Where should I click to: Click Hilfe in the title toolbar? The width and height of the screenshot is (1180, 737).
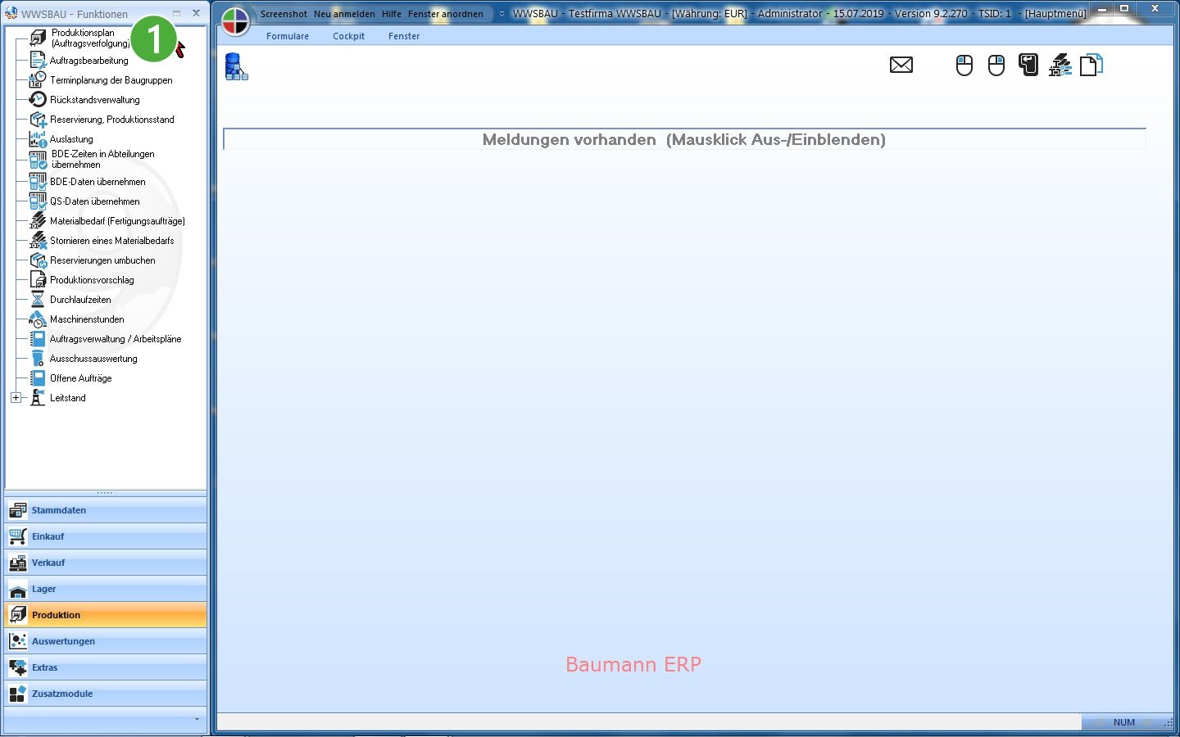point(392,14)
